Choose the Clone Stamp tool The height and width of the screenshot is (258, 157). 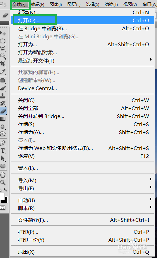(x=3, y=96)
